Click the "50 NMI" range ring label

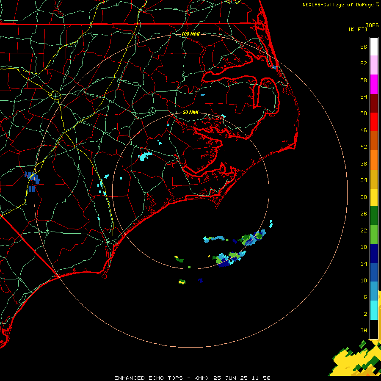(x=190, y=112)
